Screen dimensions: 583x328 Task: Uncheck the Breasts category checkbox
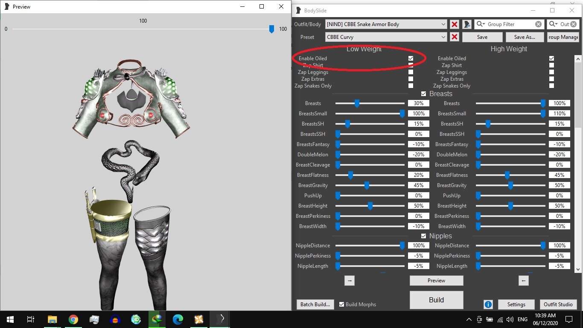coord(423,94)
